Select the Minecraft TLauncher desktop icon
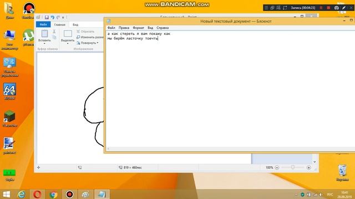The height and width of the screenshot is (199, 355). tap(9, 118)
